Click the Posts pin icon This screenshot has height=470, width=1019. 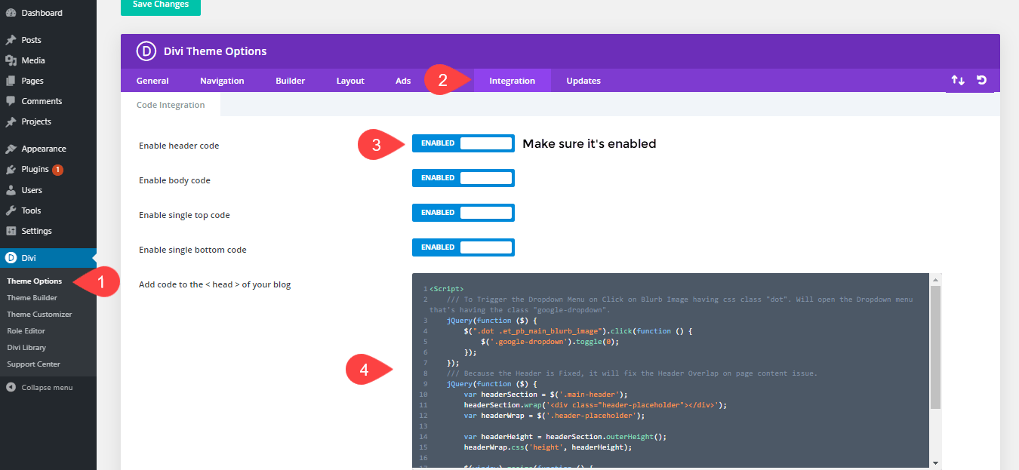[x=11, y=40]
